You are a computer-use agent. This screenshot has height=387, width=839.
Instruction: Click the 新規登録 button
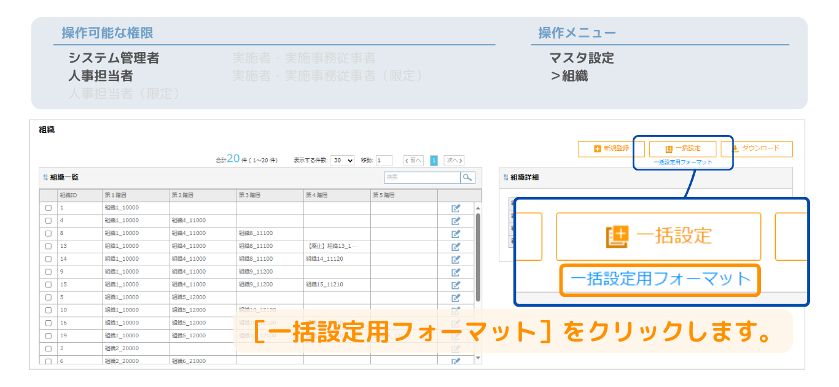click(x=612, y=149)
